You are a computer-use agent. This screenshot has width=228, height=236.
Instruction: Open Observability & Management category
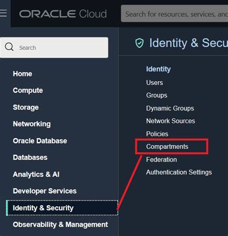pyautogui.click(x=60, y=224)
